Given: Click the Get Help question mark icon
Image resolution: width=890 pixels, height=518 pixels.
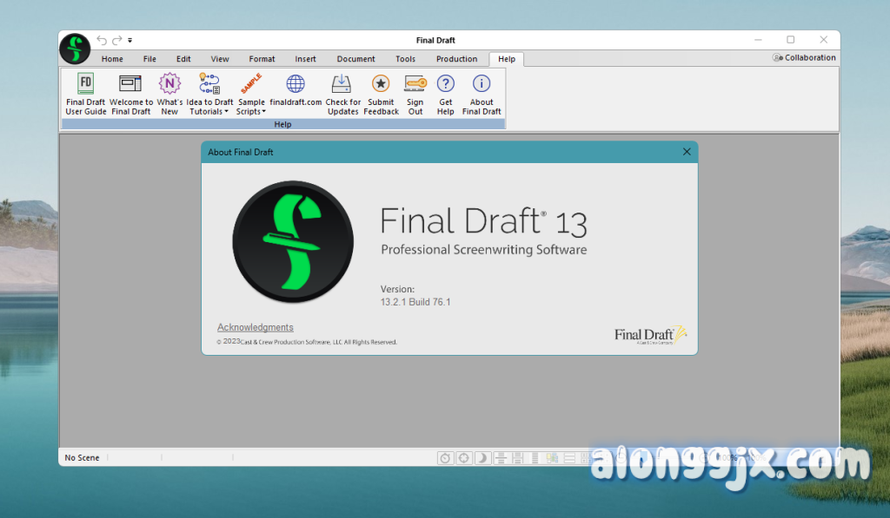Looking at the screenshot, I should coord(445,84).
